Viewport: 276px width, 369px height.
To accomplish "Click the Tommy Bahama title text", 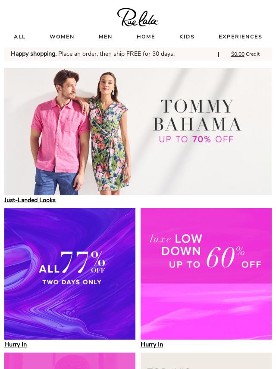I will pos(197,115).
